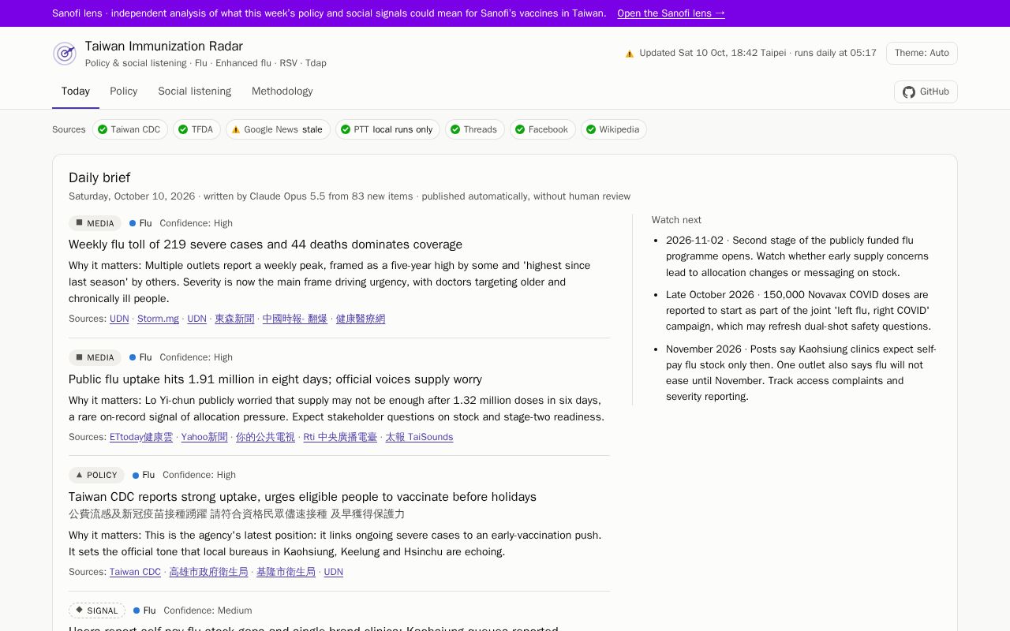Click the POLICY tag badge
The image size is (1010, 631).
[x=97, y=475]
